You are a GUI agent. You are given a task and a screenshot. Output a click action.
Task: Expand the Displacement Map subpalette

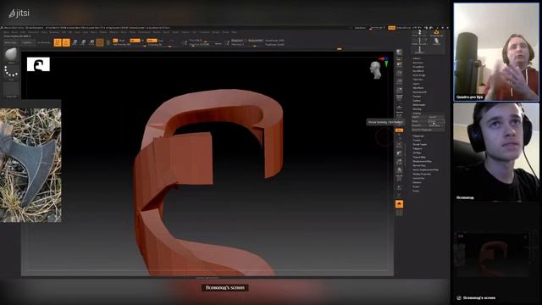pyautogui.click(x=422, y=161)
